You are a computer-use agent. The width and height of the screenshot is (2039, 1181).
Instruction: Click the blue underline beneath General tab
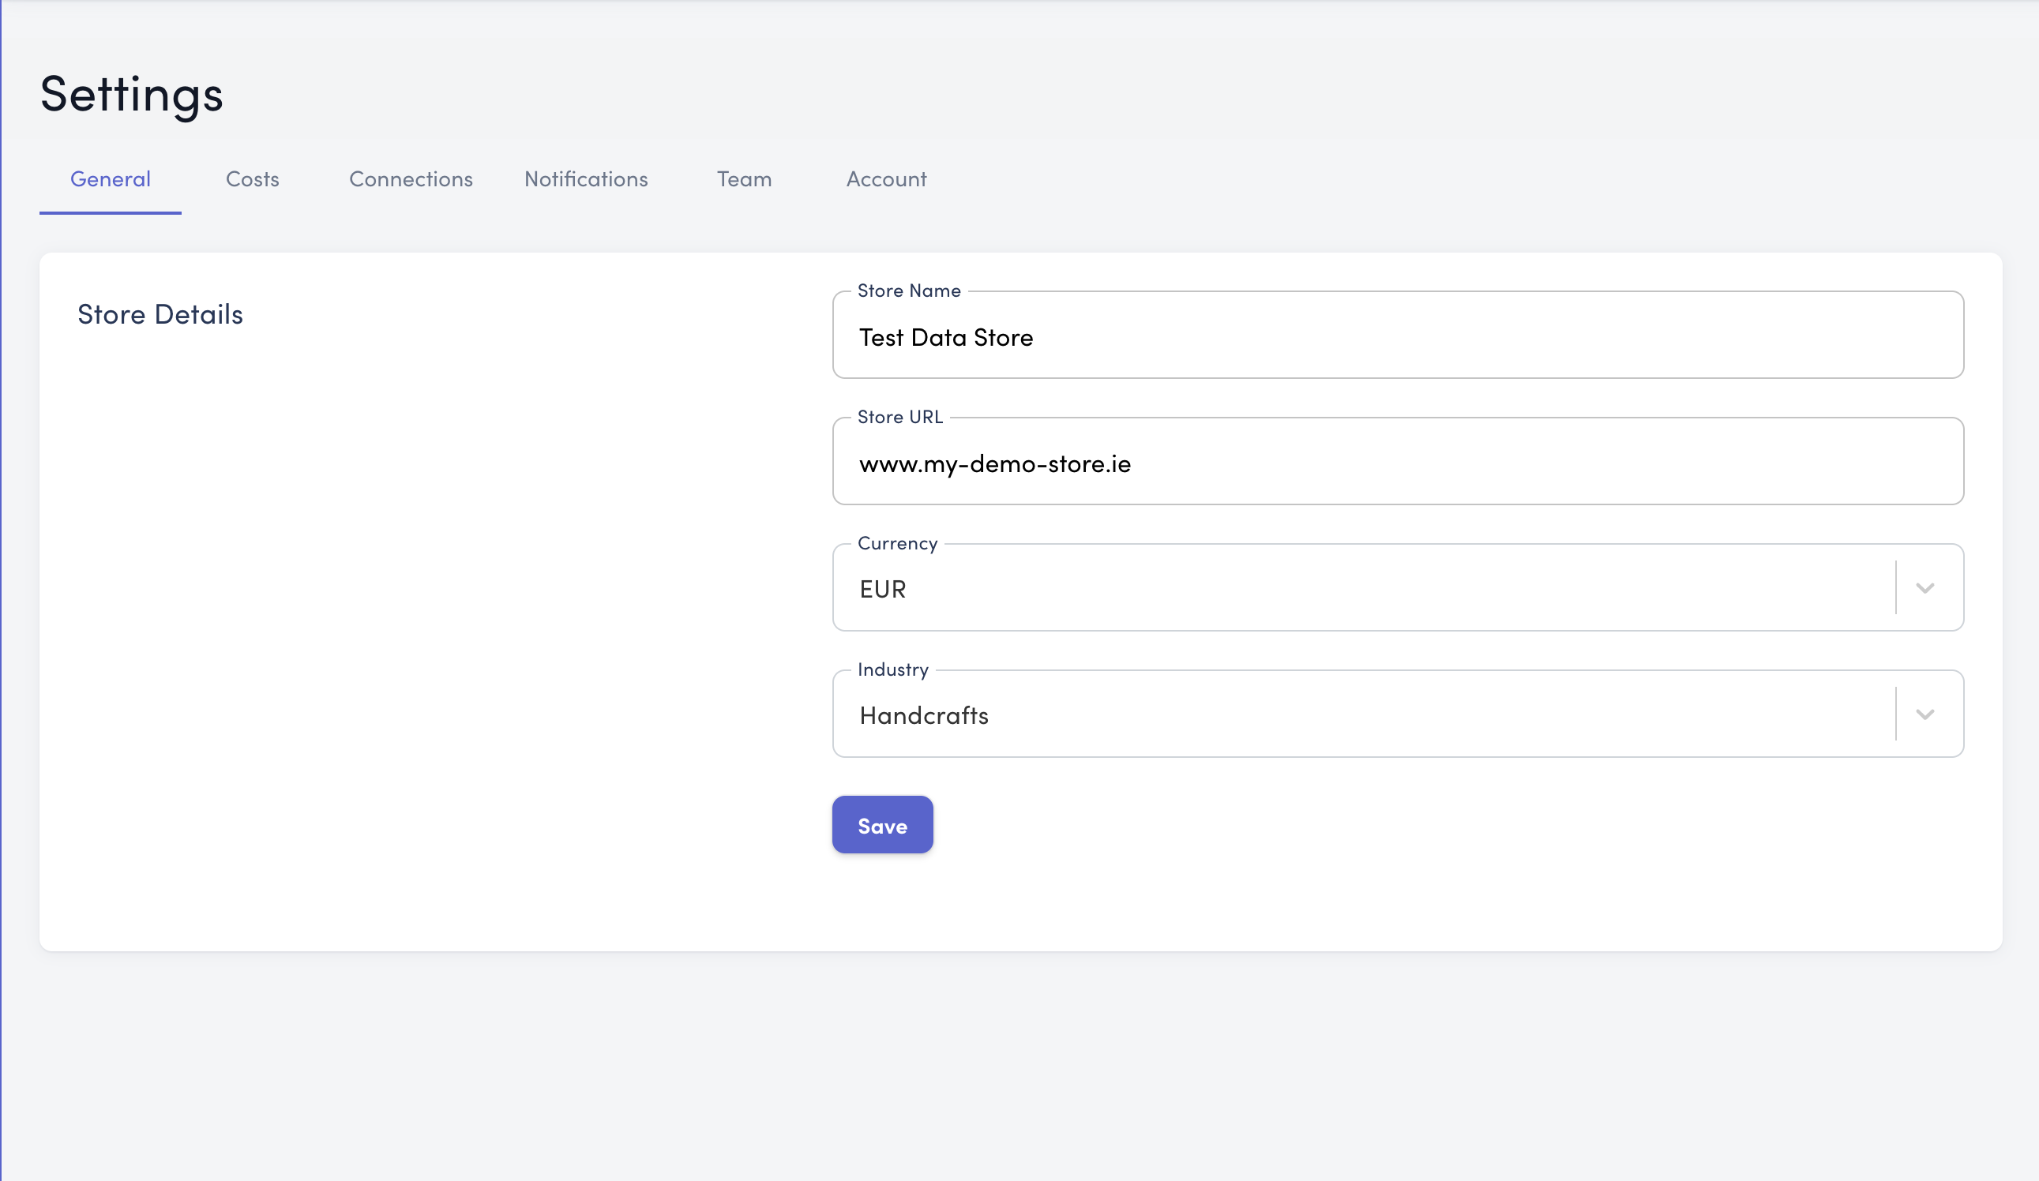[x=110, y=212]
